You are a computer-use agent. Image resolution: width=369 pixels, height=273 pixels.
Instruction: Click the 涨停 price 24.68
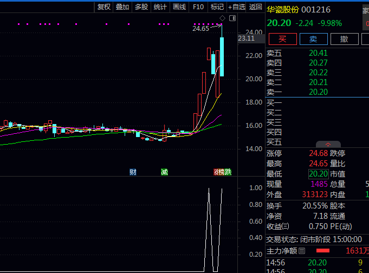[x=318, y=153]
